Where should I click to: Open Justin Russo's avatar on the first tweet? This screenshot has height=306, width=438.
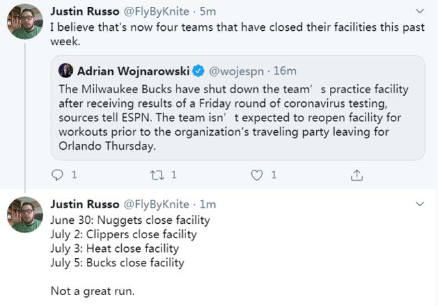coord(25,21)
